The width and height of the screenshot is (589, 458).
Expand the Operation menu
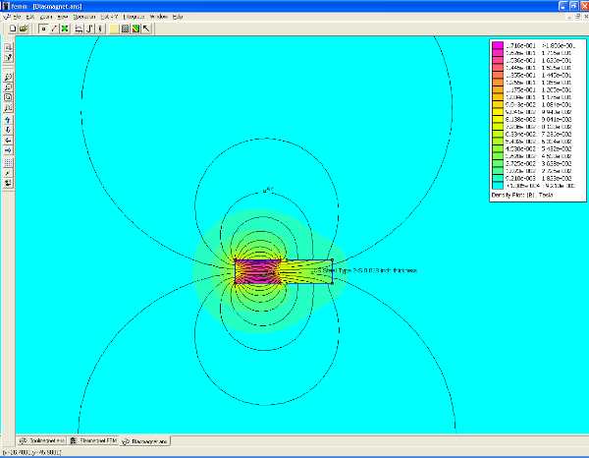(x=84, y=17)
